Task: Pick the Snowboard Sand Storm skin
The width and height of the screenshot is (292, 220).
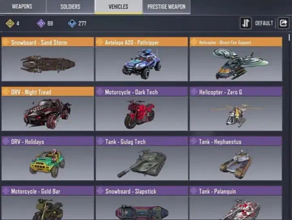Action: coord(48,59)
